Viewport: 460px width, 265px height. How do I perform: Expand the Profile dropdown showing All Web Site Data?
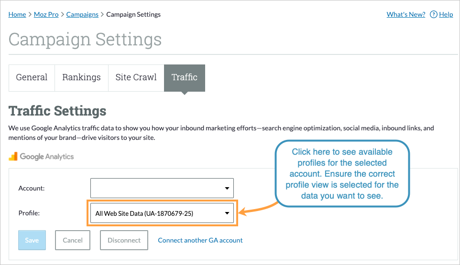[x=162, y=213]
